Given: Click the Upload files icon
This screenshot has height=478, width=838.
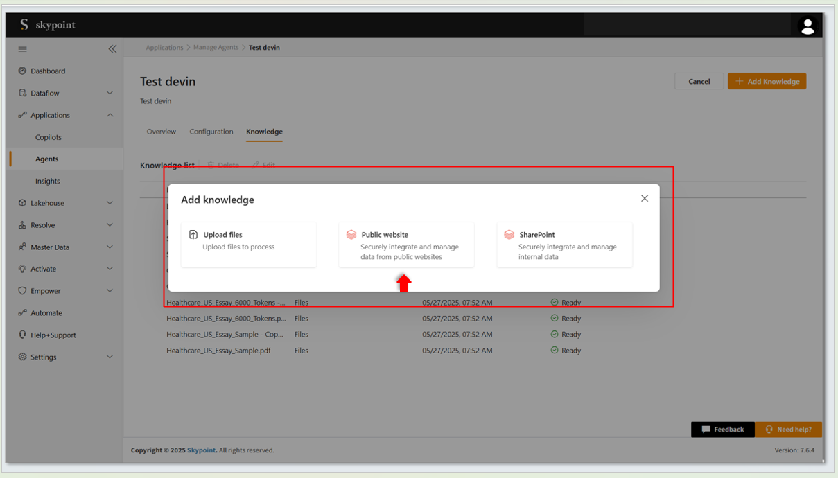Looking at the screenshot, I should point(193,235).
